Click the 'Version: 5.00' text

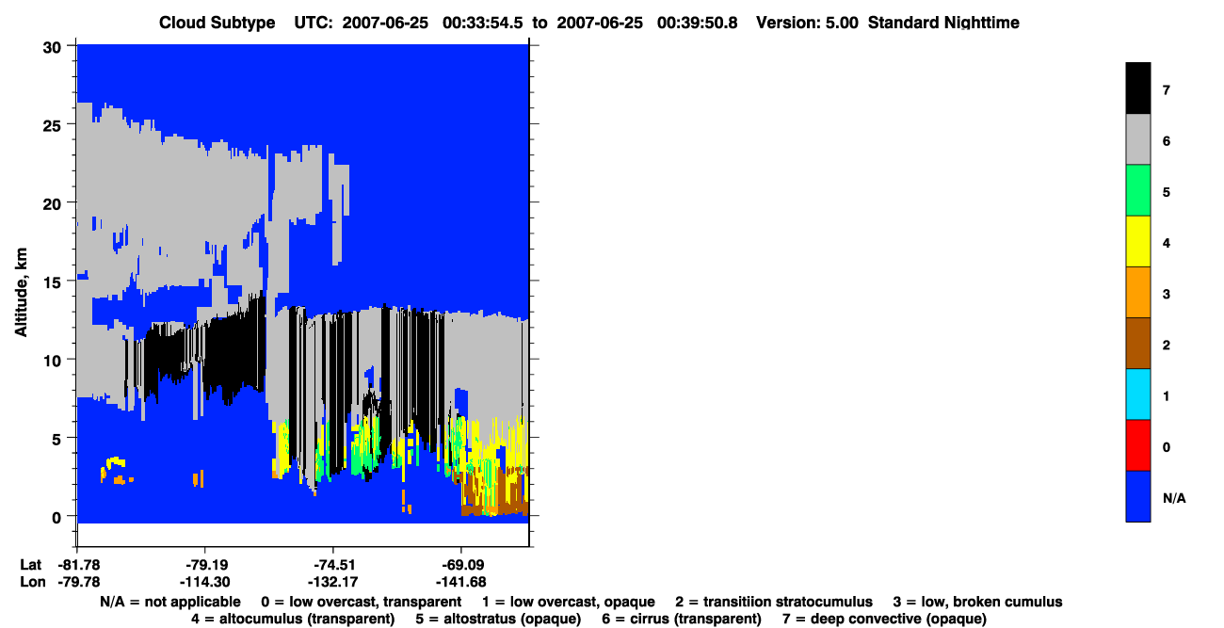807,23
